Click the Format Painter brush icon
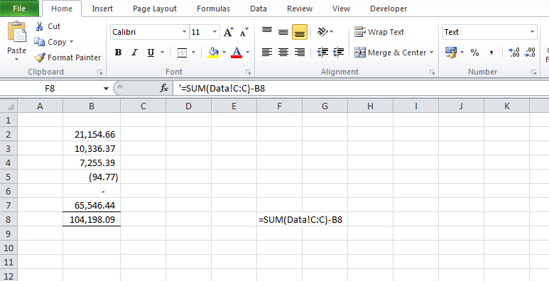The width and height of the screenshot is (549, 281). point(40,57)
